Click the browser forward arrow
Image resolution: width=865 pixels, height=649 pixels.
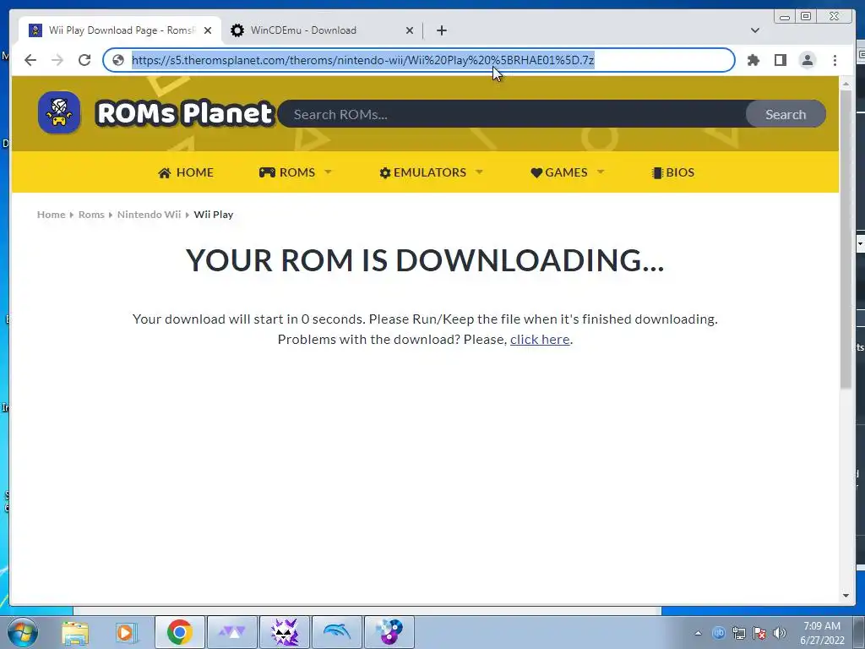click(57, 60)
